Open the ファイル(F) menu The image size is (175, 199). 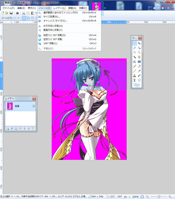8,8
